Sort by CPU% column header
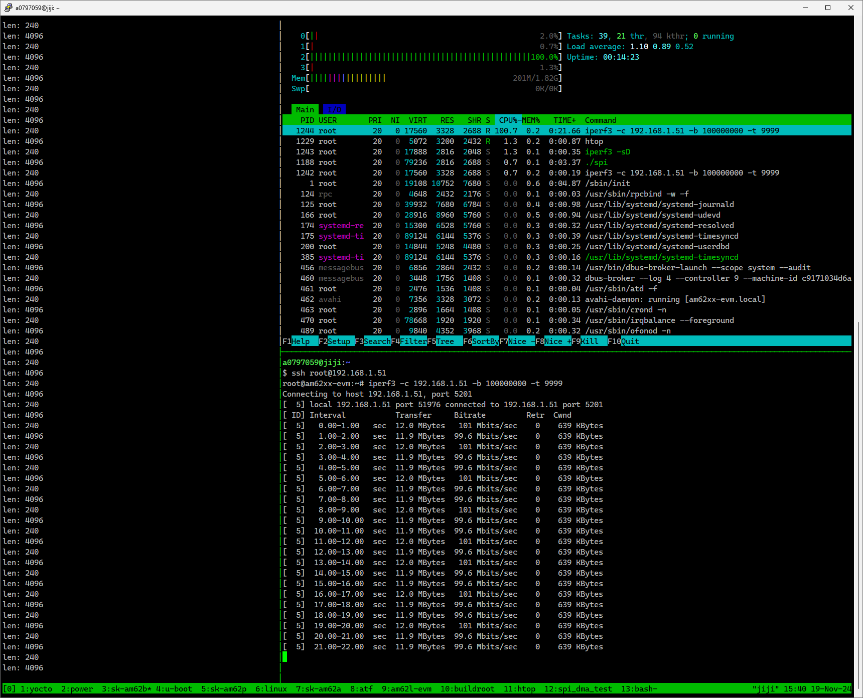This screenshot has height=698, width=863. [508, 120]
